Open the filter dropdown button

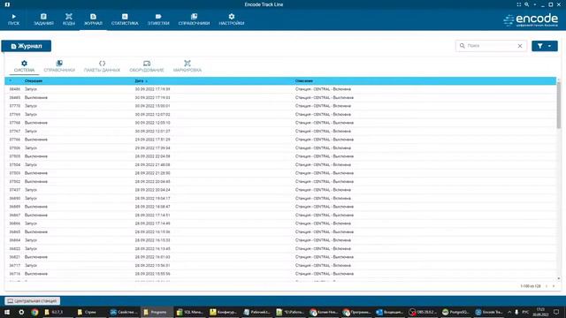[x=545, y=46]
